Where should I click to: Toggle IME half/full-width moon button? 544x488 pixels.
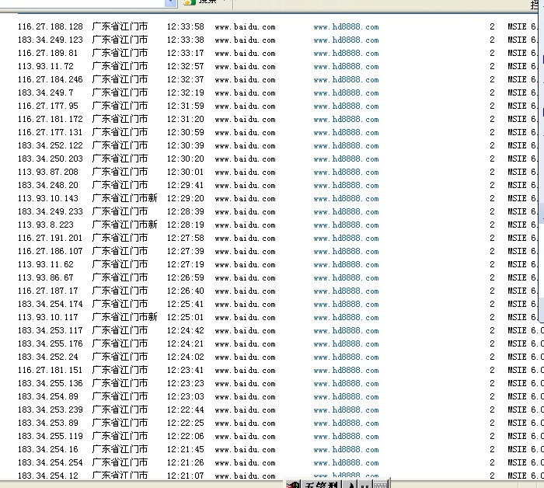point(351,484)
